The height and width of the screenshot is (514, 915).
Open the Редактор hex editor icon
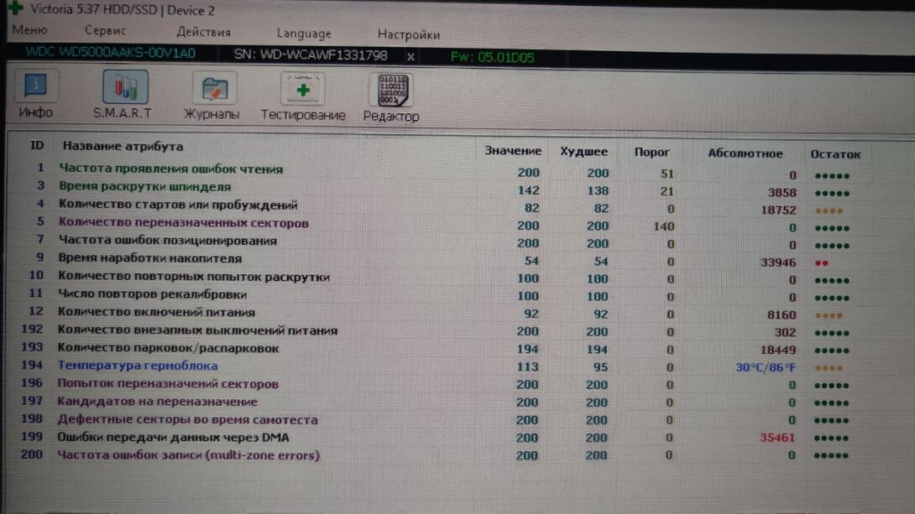pyautogui.click(x=390, y=98)
